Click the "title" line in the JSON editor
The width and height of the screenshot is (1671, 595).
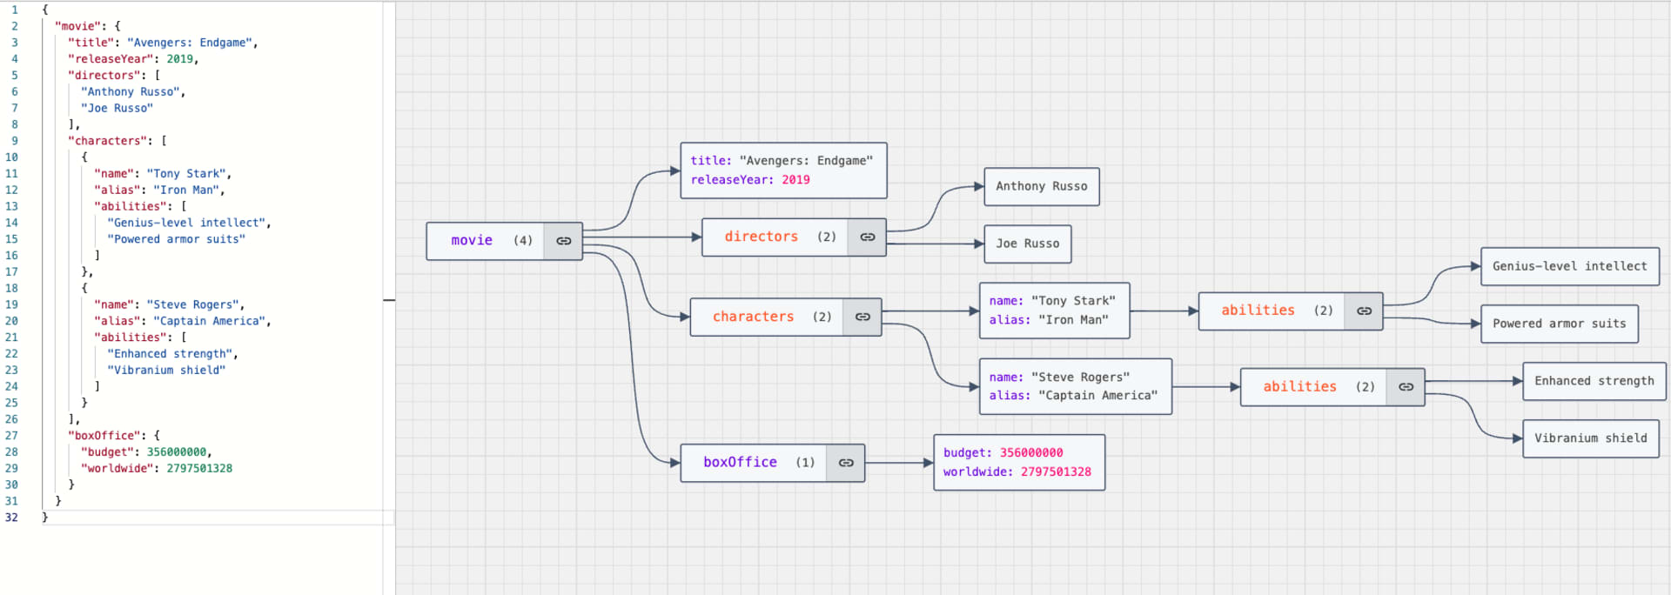pyautogui.click(x=163, y=43)
